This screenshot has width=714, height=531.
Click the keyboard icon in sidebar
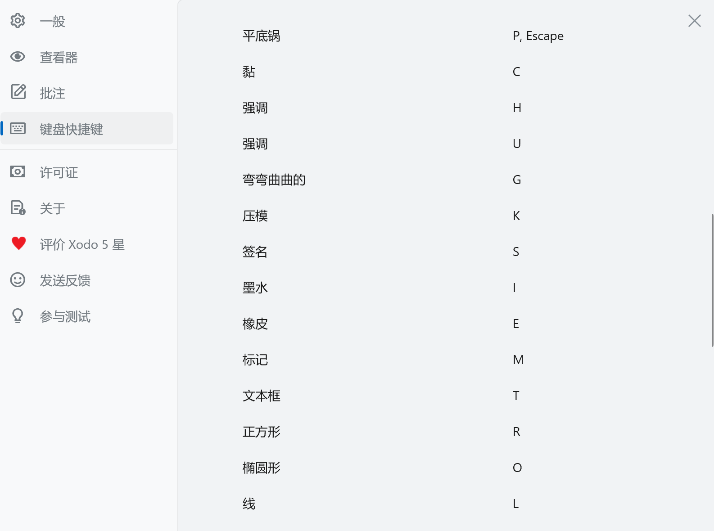coord(18,129)
